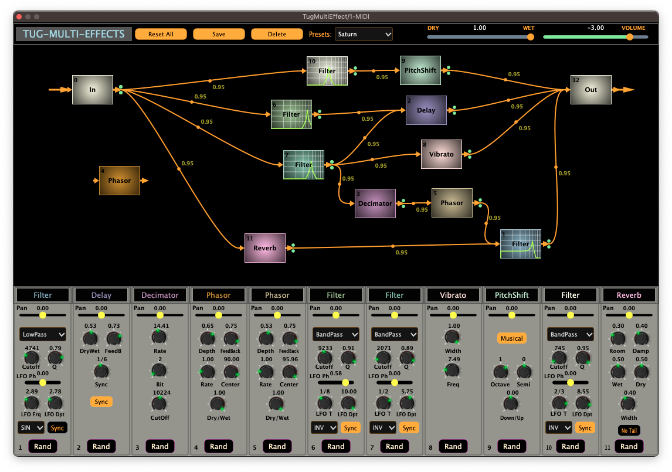Click the In node block
The height and width of the screenshot is (472, 672).
coord(93,90)
